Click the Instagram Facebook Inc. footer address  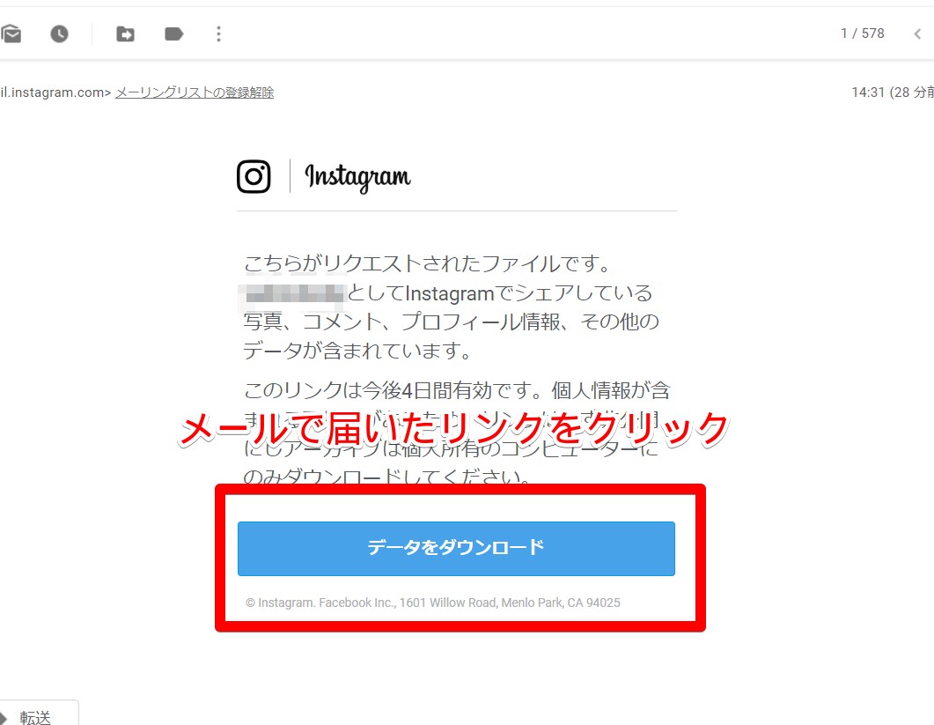(x=433, y=603)
